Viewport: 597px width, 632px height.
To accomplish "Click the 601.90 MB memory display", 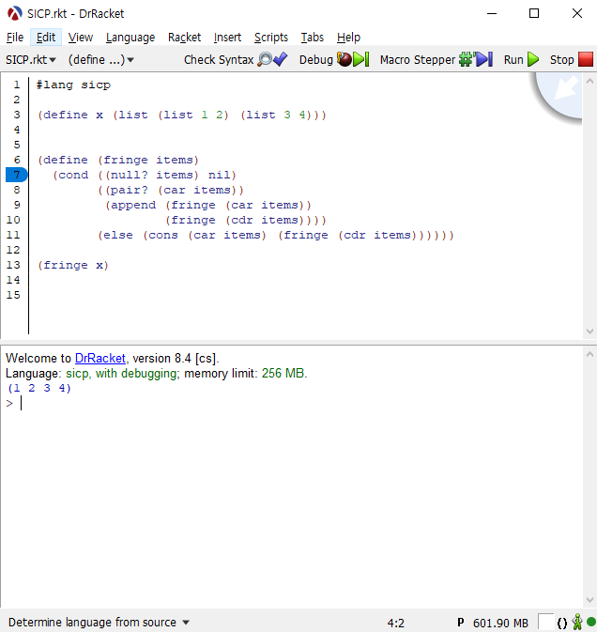I will [500, 623].
